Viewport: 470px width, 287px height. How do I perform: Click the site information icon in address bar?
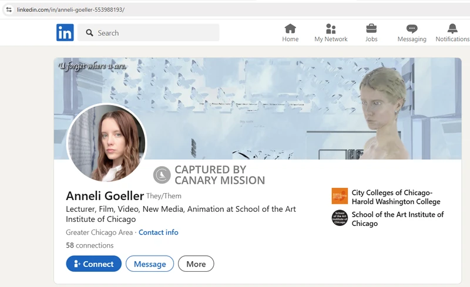coord(9,9)
